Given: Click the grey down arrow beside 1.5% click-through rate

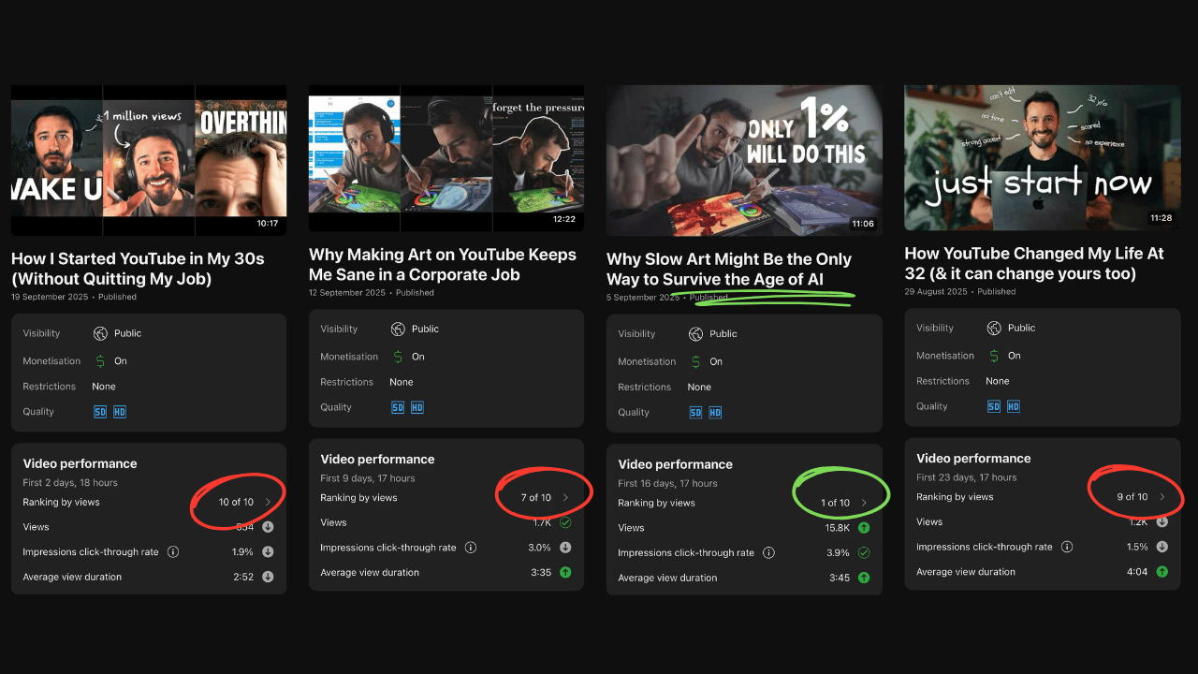Looking at the screenshot, I should (x=1161, y=547).
